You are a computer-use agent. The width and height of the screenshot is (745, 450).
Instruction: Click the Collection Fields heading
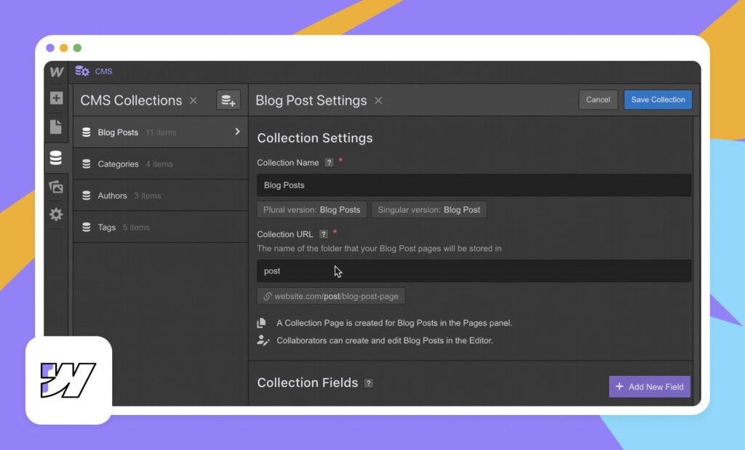pos(308,382)
